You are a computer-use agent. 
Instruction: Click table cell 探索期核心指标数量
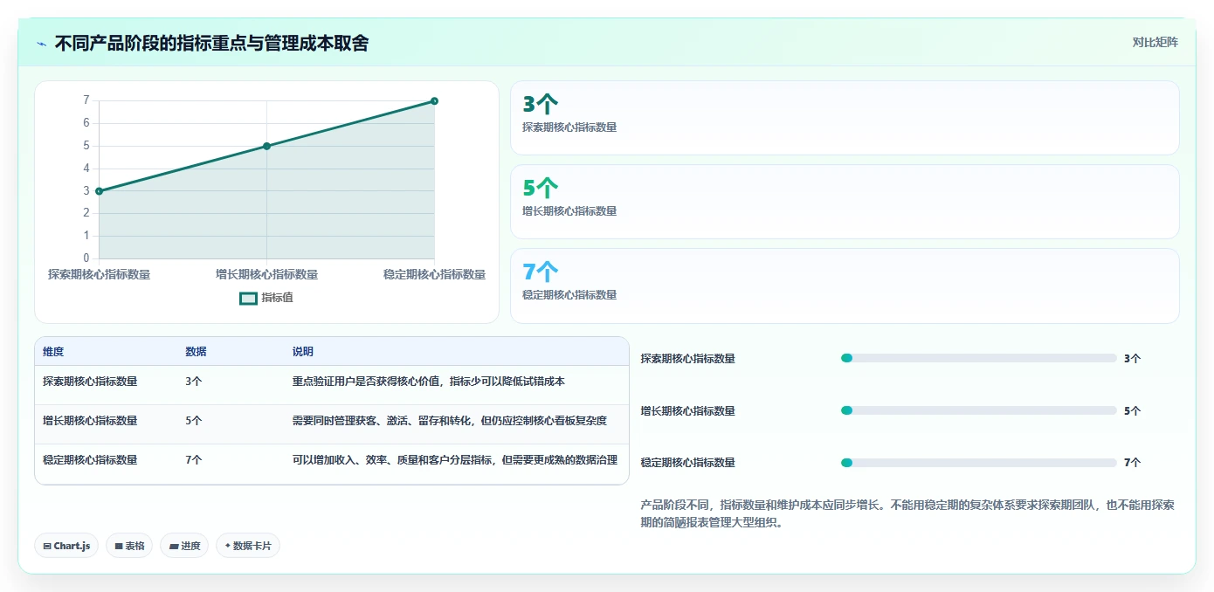pos(90,382)
